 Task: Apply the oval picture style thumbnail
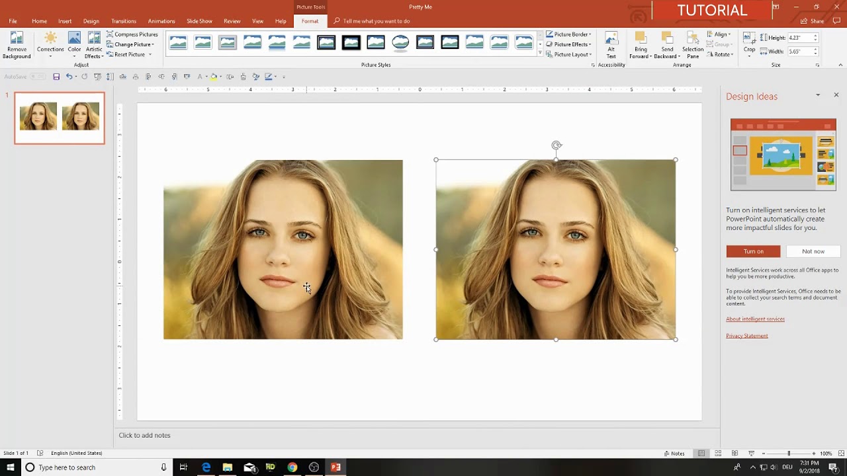point(400,43)
